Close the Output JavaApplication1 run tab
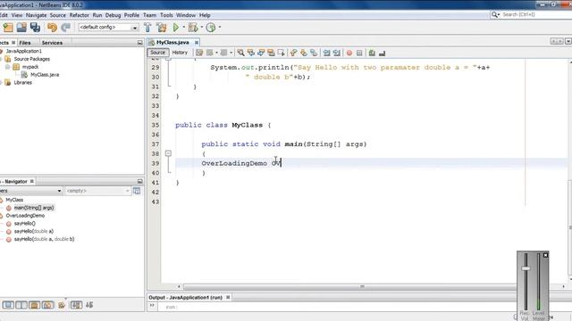 tap(228, 297)
